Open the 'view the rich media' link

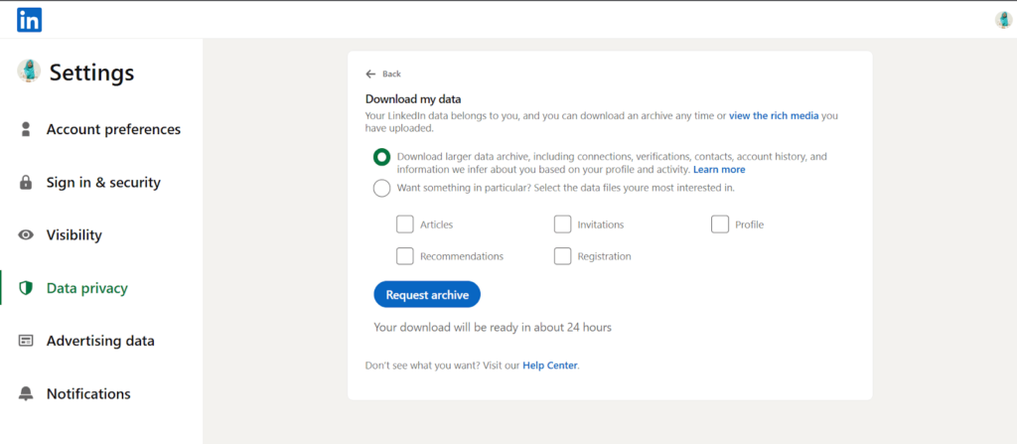click(x=774, y=116)
